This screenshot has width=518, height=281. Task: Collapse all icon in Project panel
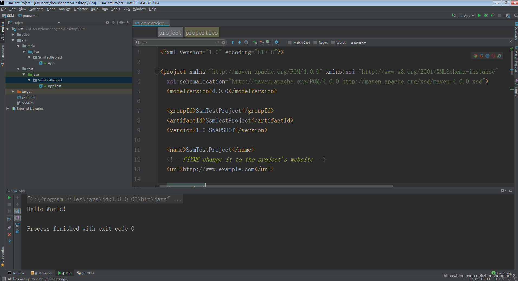click(113, 22)
